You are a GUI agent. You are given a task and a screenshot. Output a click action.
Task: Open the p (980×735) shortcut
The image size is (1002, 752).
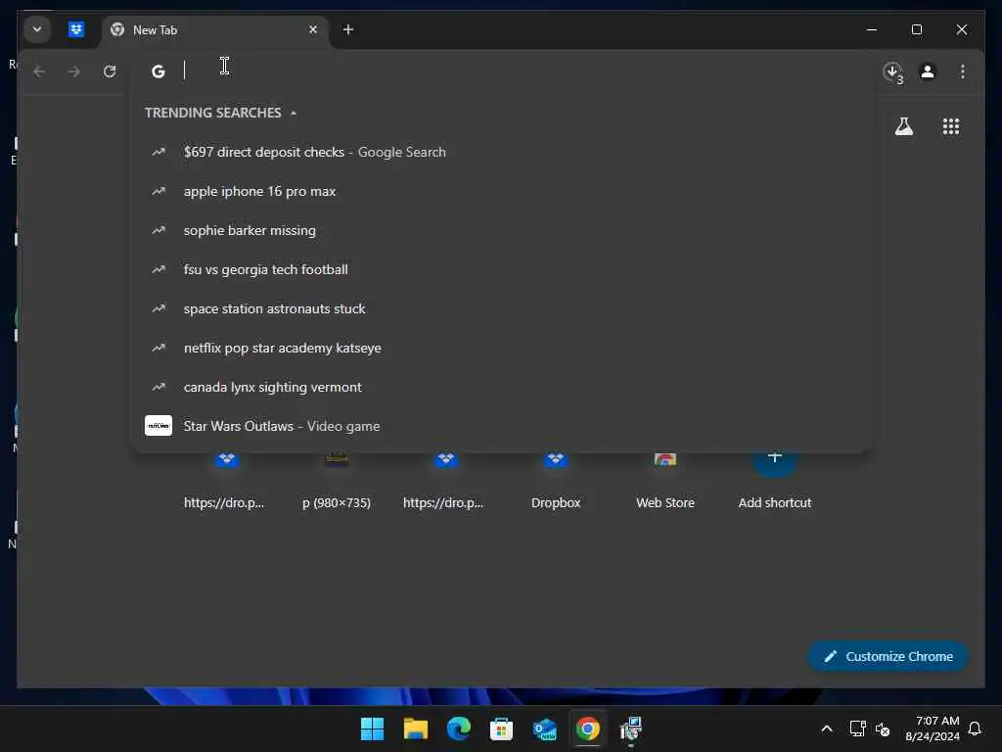[337, 481]
